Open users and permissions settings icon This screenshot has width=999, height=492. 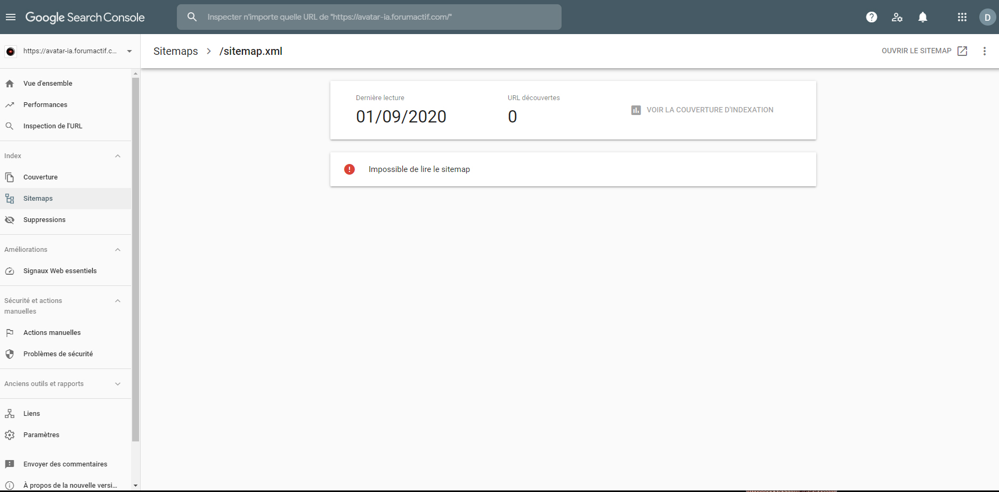point(897,17)
